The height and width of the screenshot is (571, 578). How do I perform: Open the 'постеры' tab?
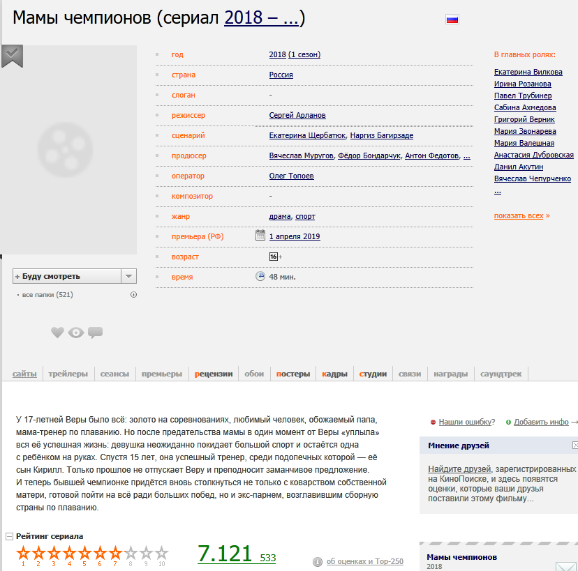coord(292,374)
